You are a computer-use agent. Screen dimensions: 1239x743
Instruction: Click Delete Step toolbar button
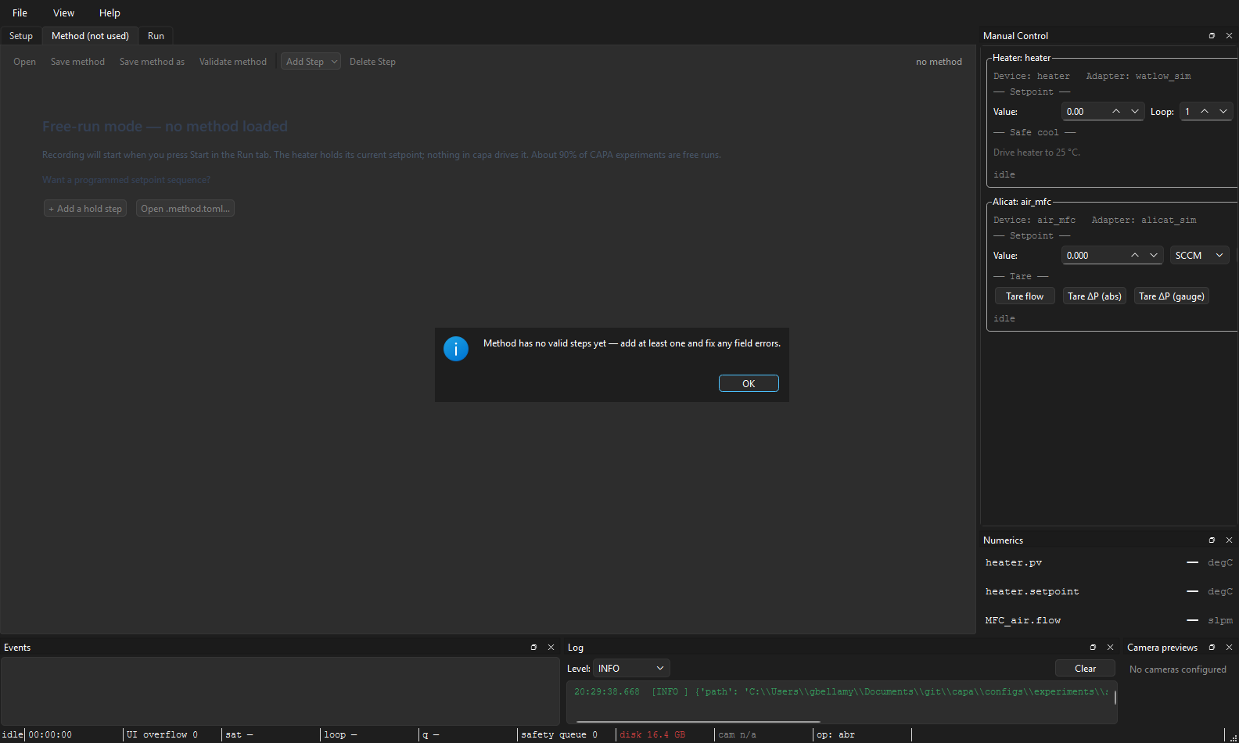coord(372,62)
